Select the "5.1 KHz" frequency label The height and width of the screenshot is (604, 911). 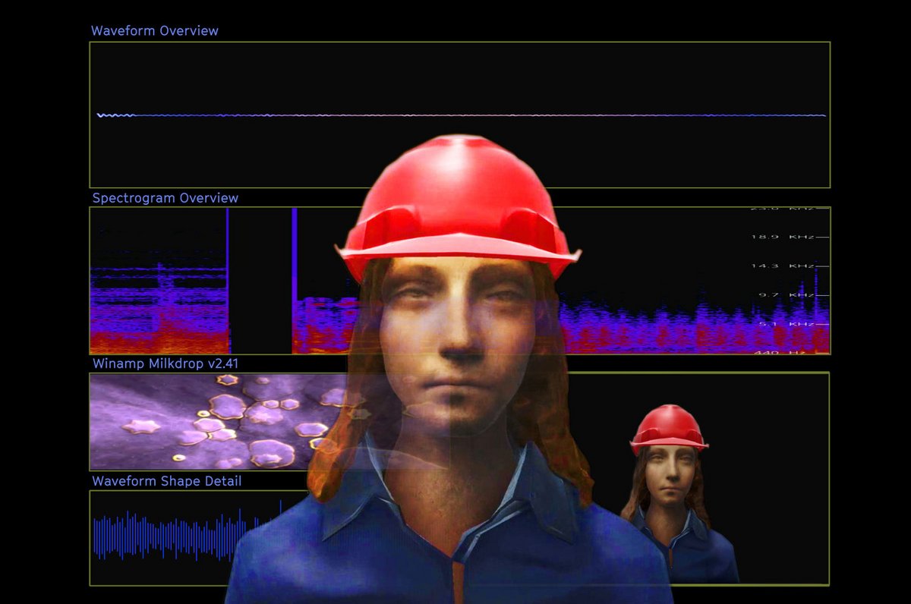click(786, 323)
